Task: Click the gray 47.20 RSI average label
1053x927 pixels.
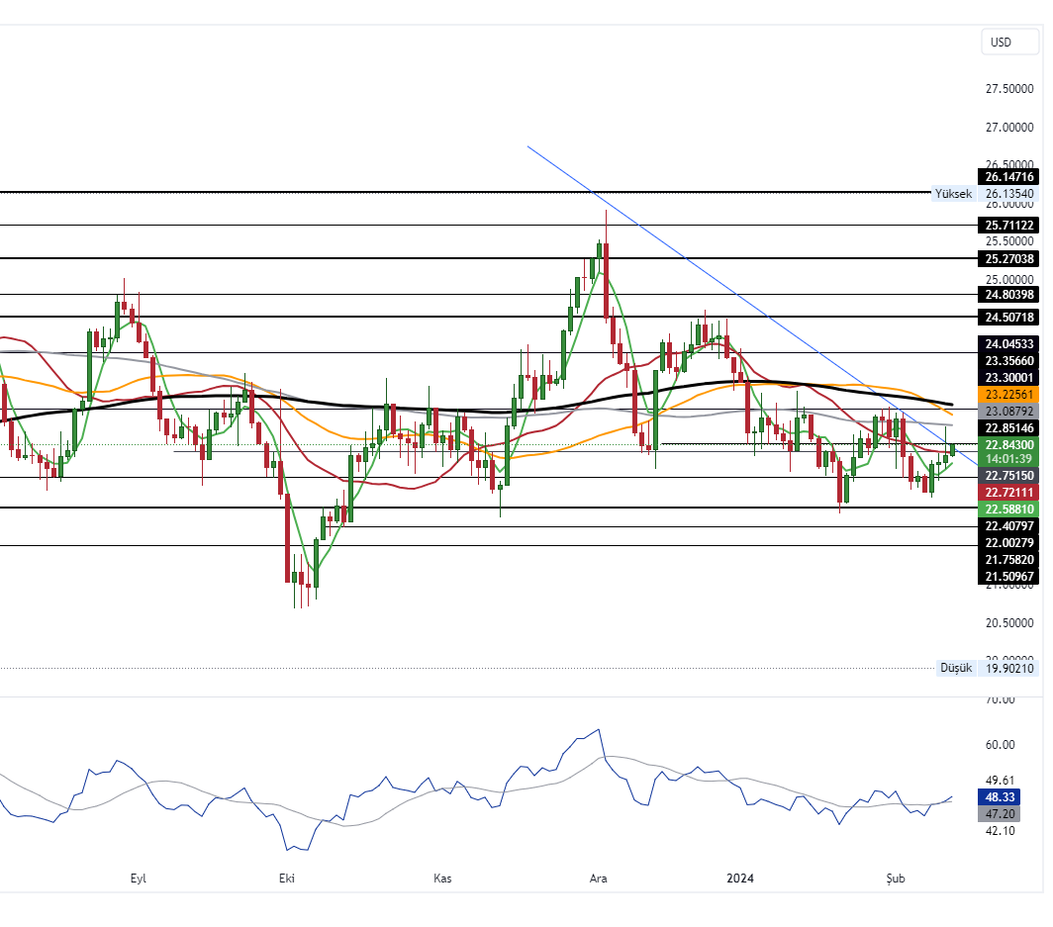Action: click(x=996, y=813)
